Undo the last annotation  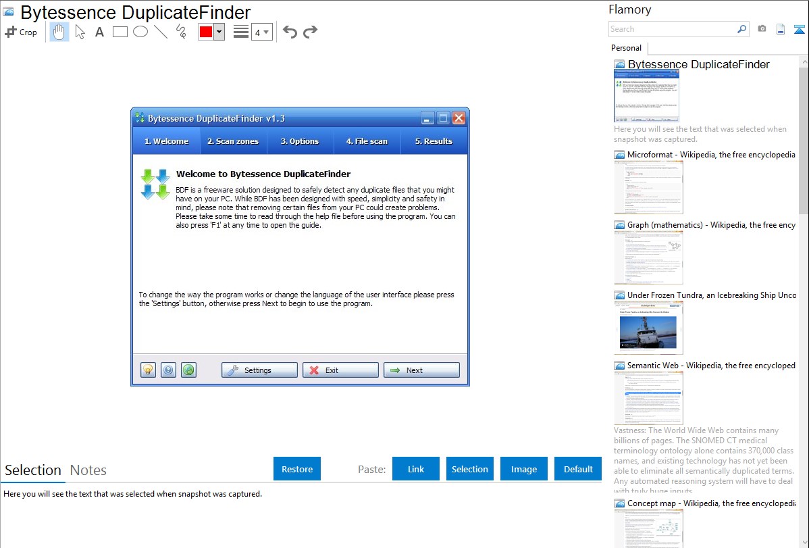coord(290,32)
